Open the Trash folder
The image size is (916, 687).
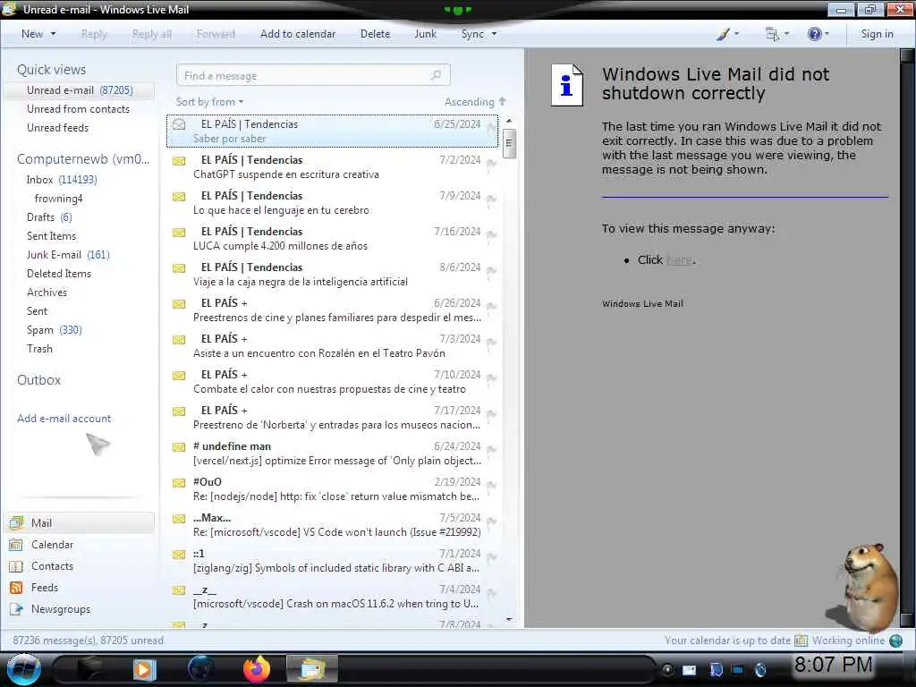tap(39, 349)
